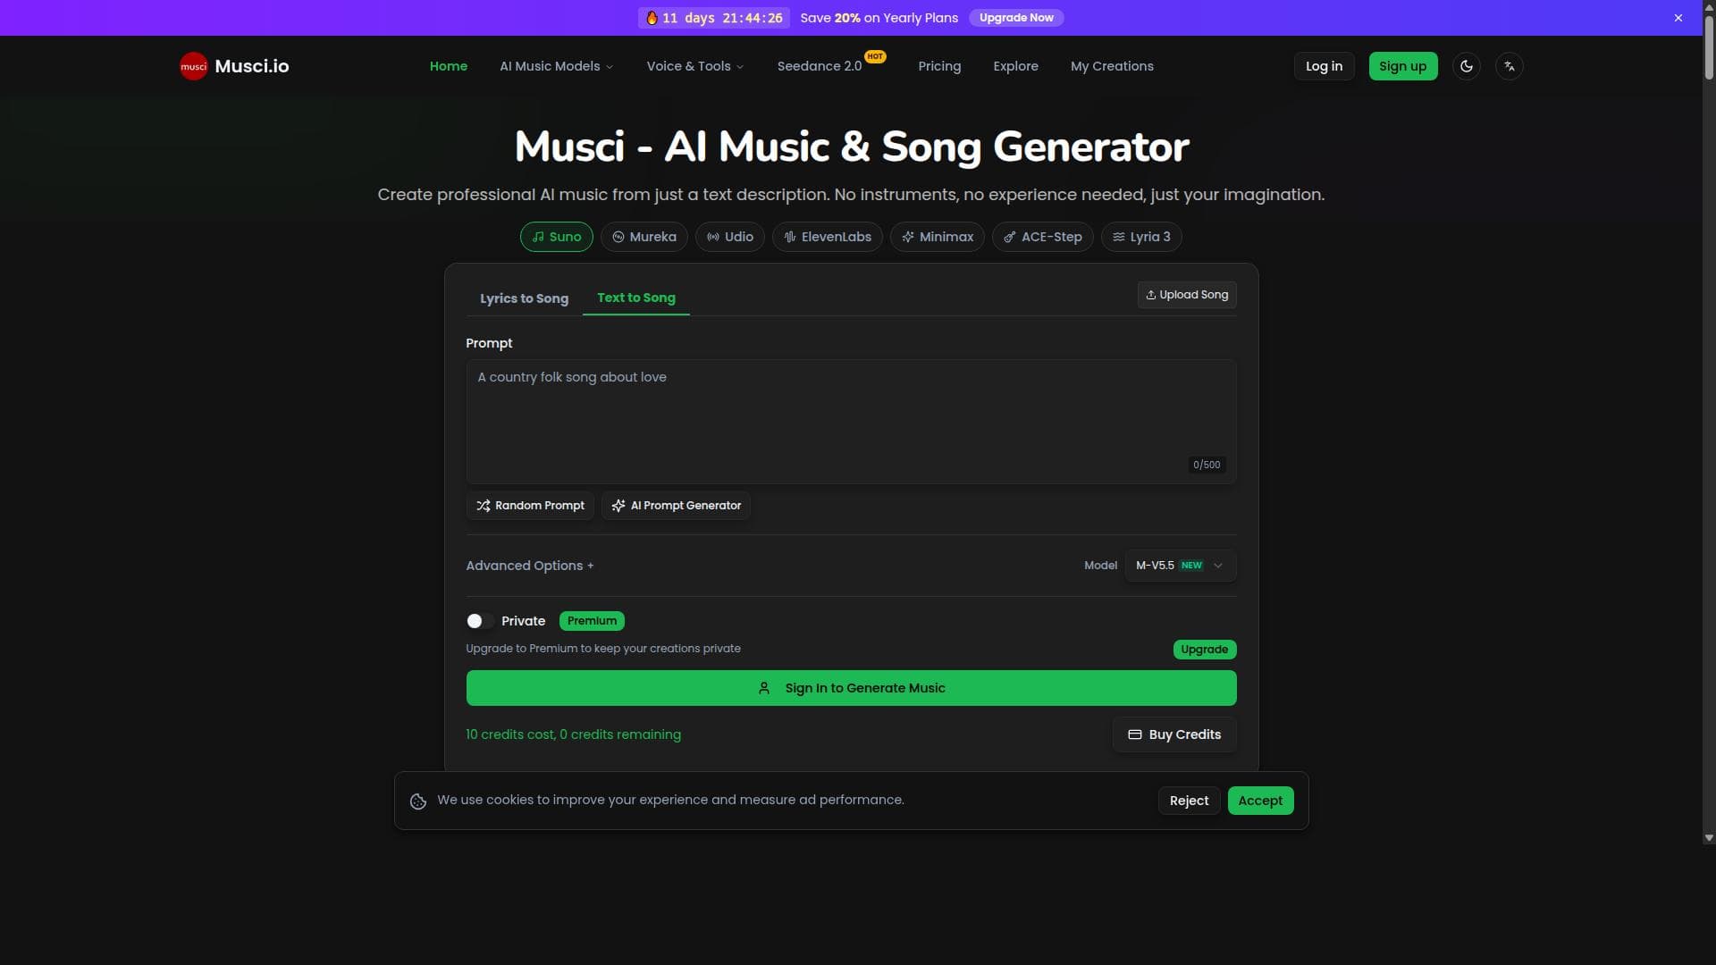The image size is (1716, 965).
Task: Close the top promotional banner
Action: click(1678, 18)
